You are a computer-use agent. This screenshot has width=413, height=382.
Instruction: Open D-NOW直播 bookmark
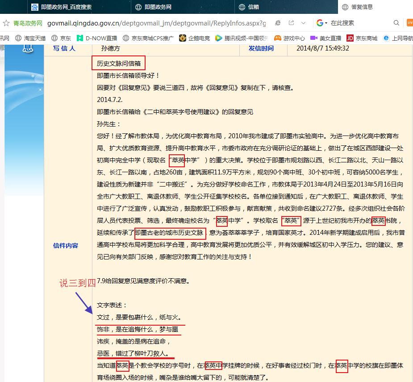97,38
